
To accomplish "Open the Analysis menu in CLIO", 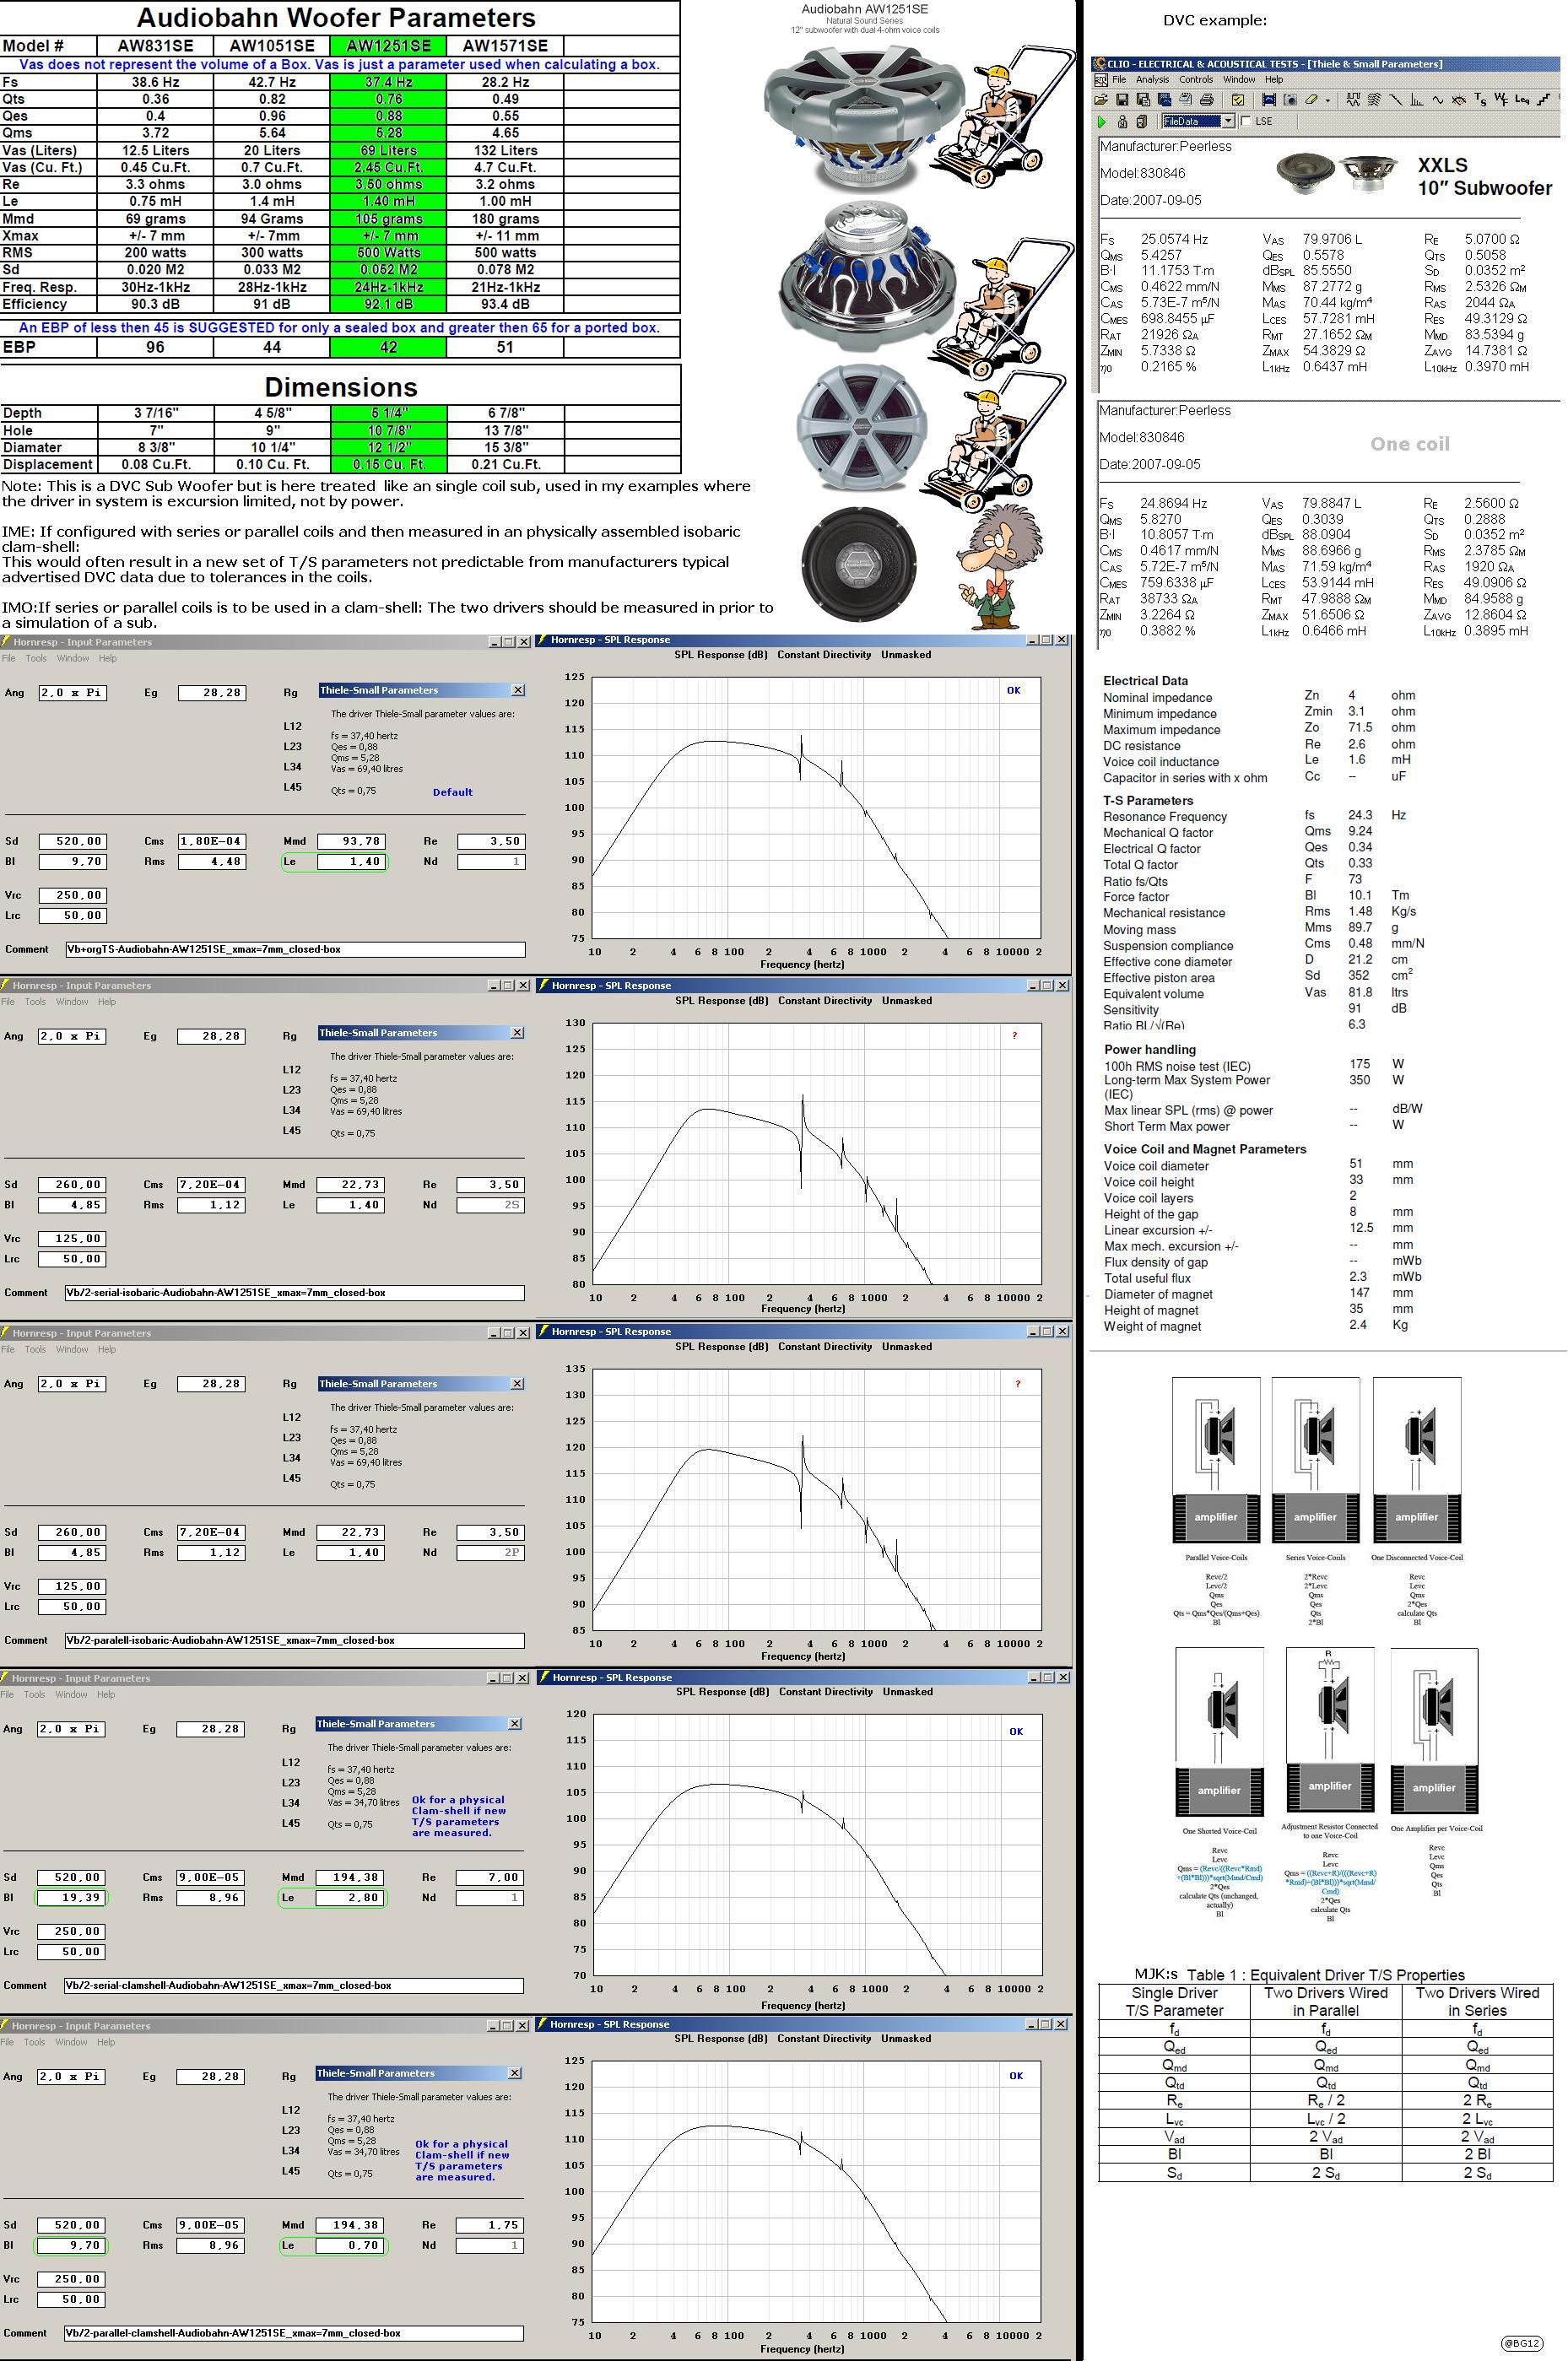I will tap(1153, 80).
